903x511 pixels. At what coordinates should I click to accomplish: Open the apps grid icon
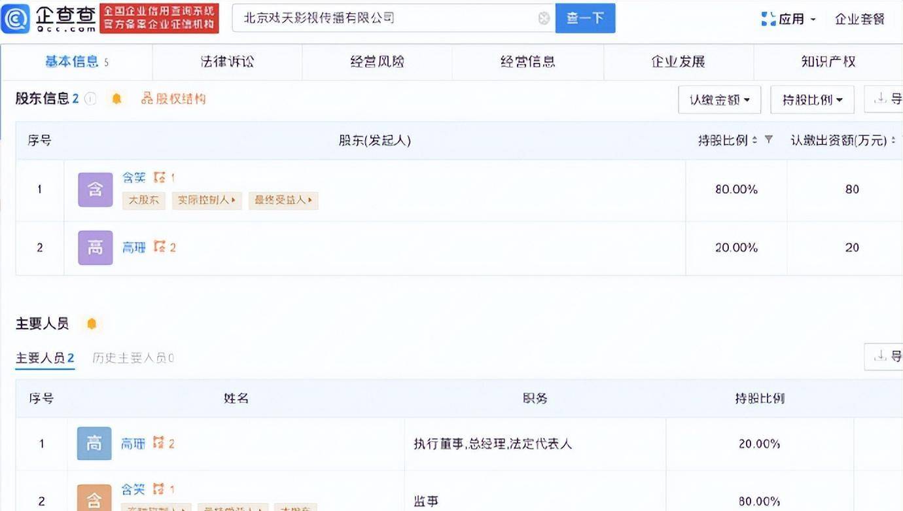768,19
